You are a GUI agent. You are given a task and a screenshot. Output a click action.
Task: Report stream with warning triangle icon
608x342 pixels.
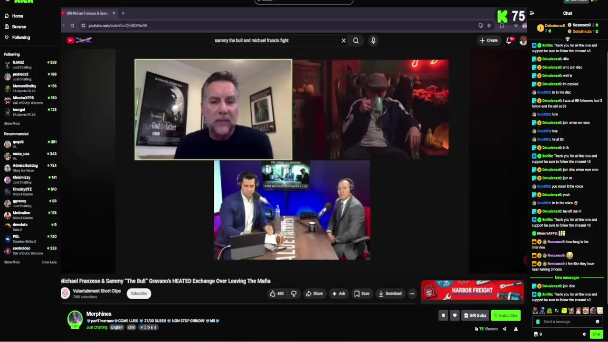(516, 329)
